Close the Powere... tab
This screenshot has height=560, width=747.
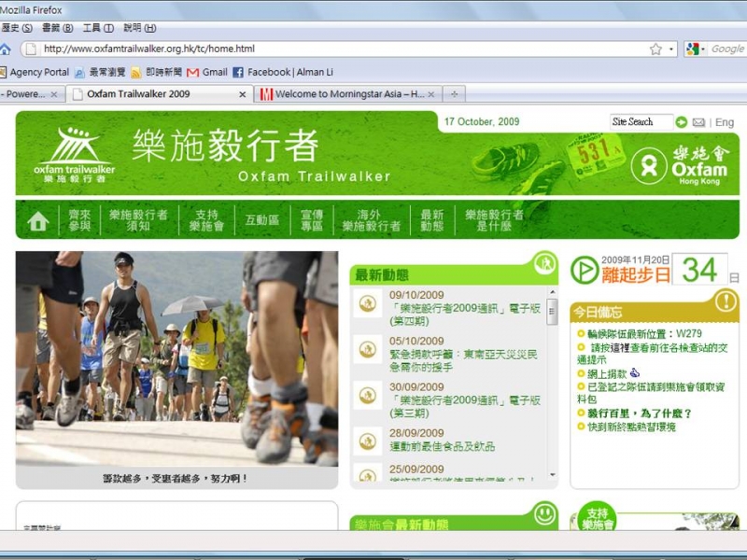point(54,94)
